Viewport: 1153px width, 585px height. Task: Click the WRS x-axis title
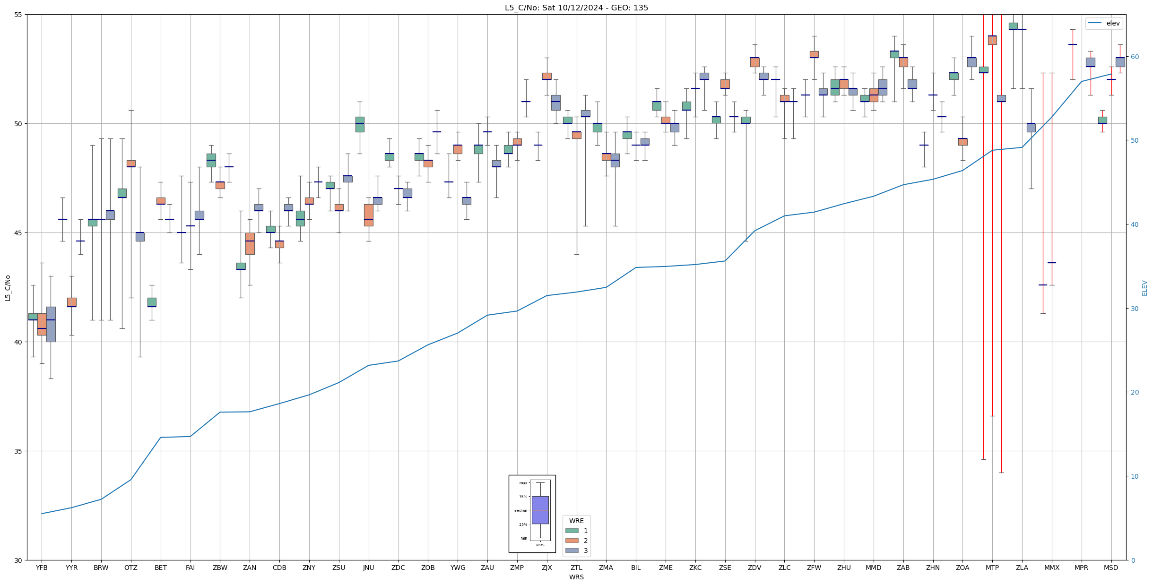tap(576, 577)
